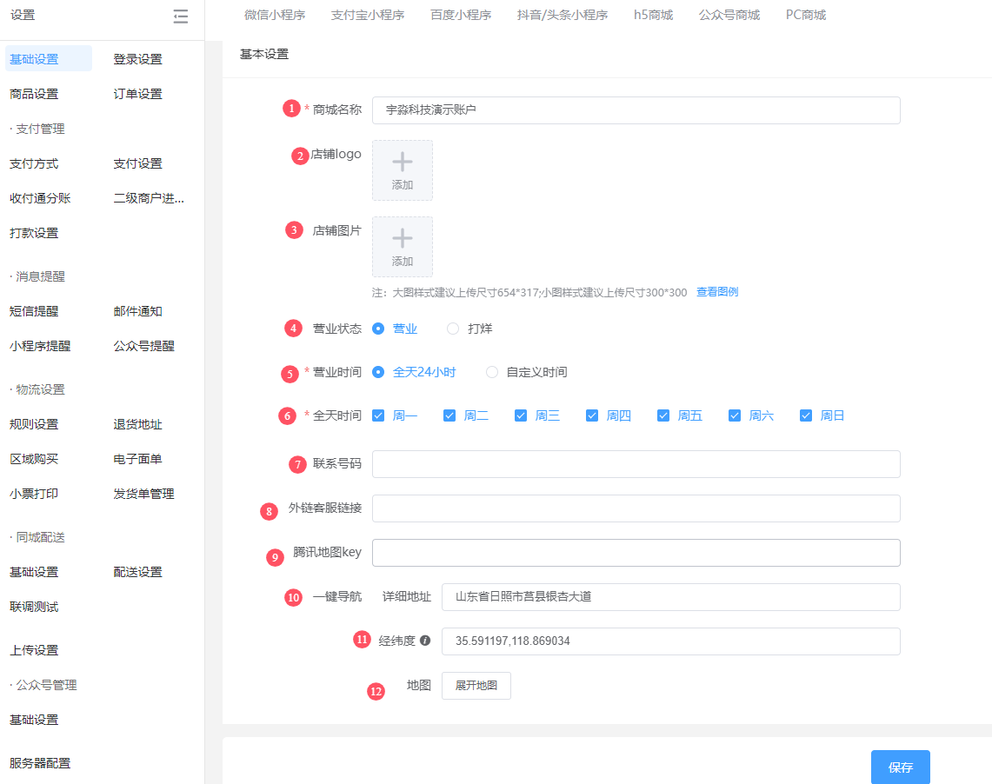Open 配送设置 in sidebar
This screenshot has height=784, width=992.
(x=138, y=572)
